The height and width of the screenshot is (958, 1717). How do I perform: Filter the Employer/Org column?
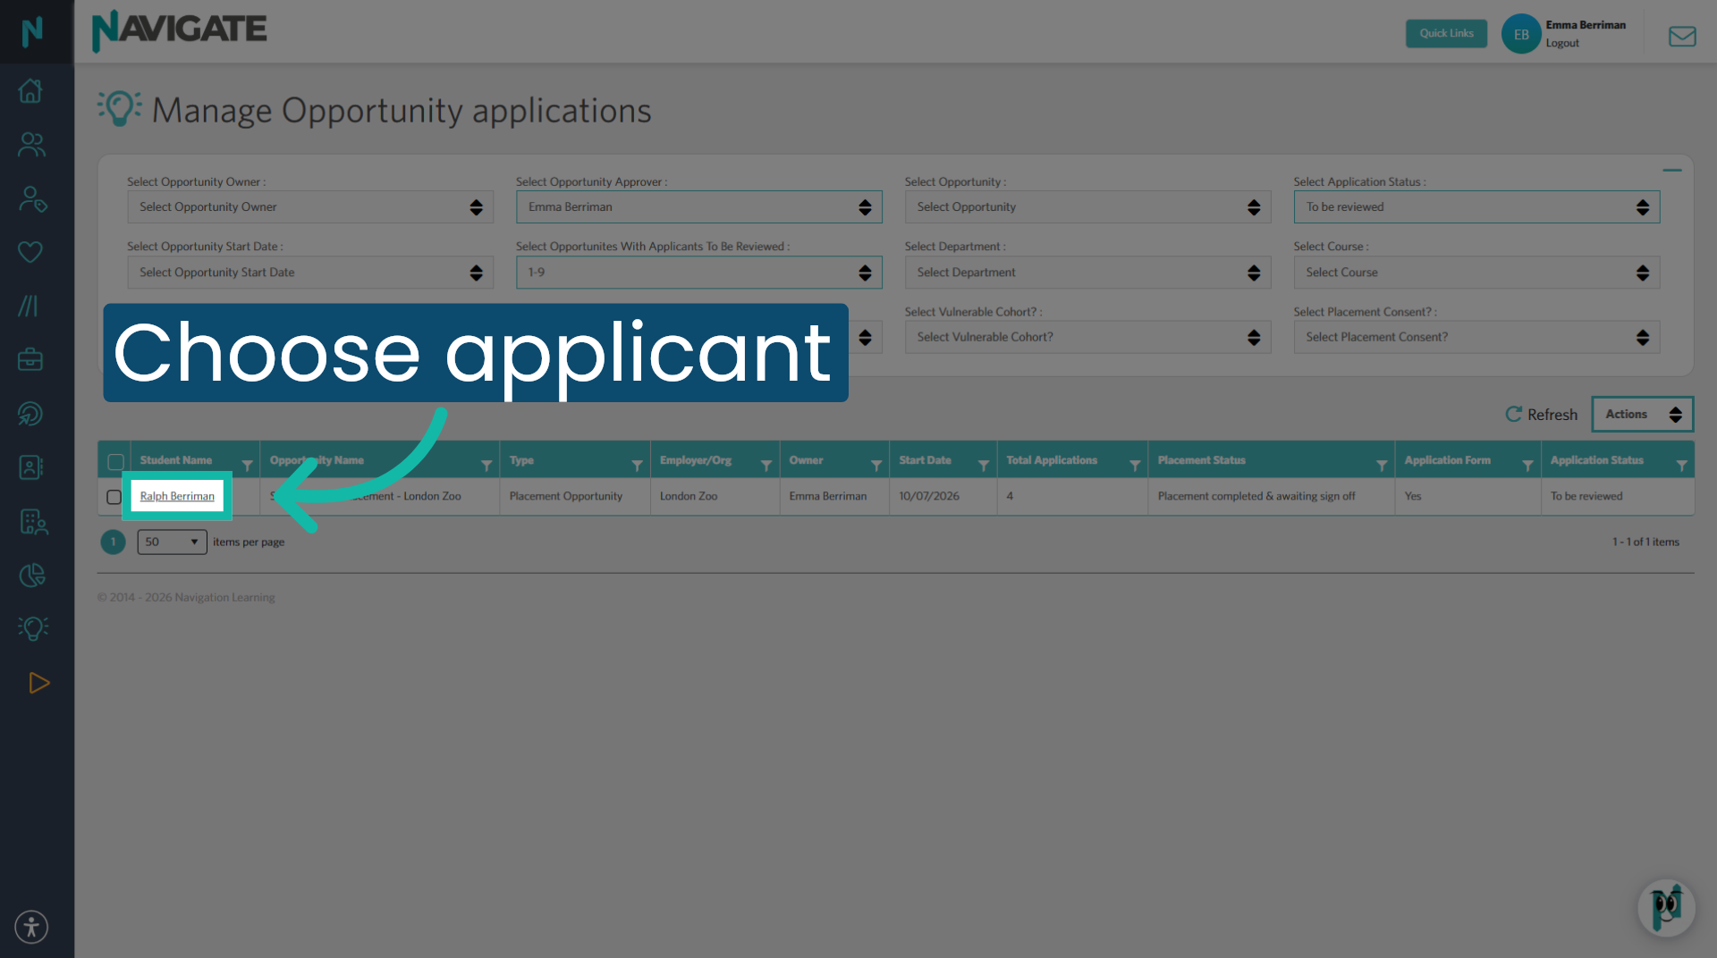[x=766, y=466]
